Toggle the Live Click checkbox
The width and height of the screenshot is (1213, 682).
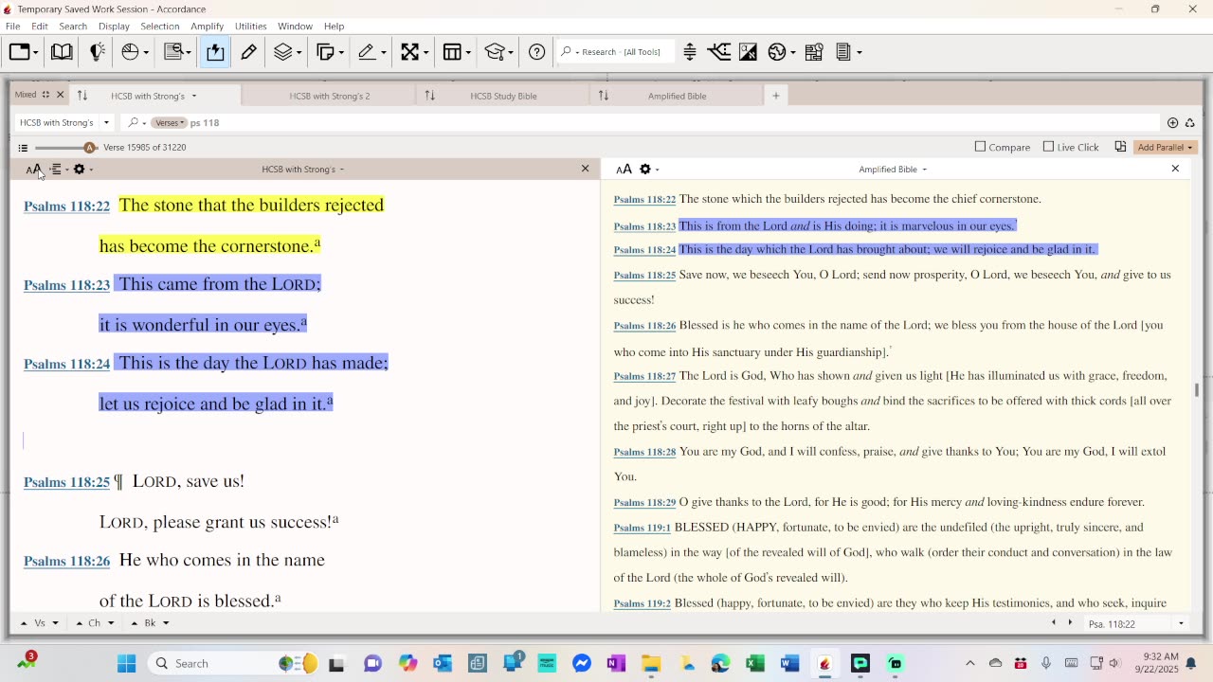coord(1048,147)
